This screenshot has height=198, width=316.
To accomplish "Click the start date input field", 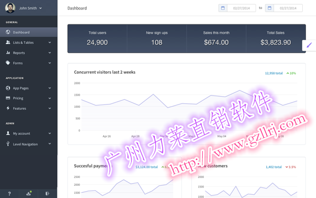I will click(x=241, y=8).
